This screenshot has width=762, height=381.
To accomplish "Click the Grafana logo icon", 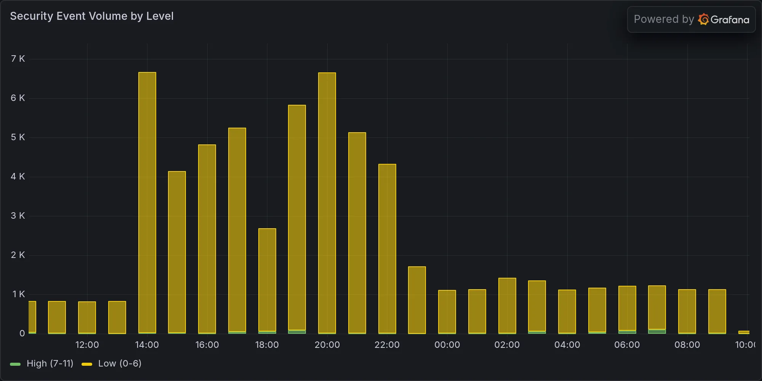I will point(703,19).
